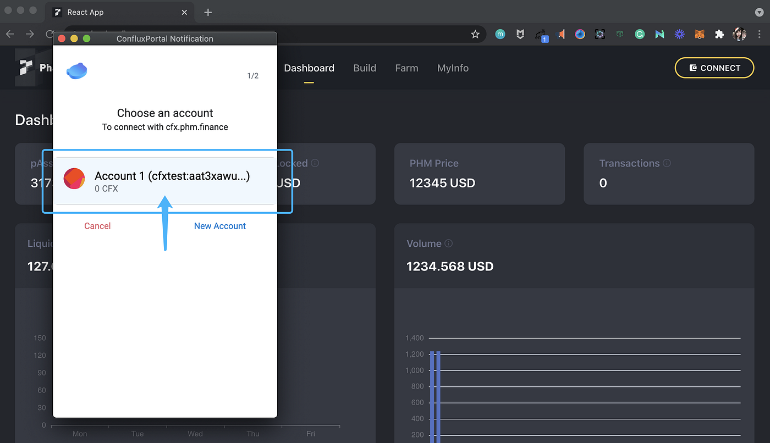The height and width of the screenshot is (443, 770).
Task: Create a New Account in ConfluxPortal
Action: click(220, 226)
